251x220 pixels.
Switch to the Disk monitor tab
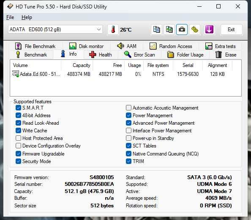tap(87, 46)
